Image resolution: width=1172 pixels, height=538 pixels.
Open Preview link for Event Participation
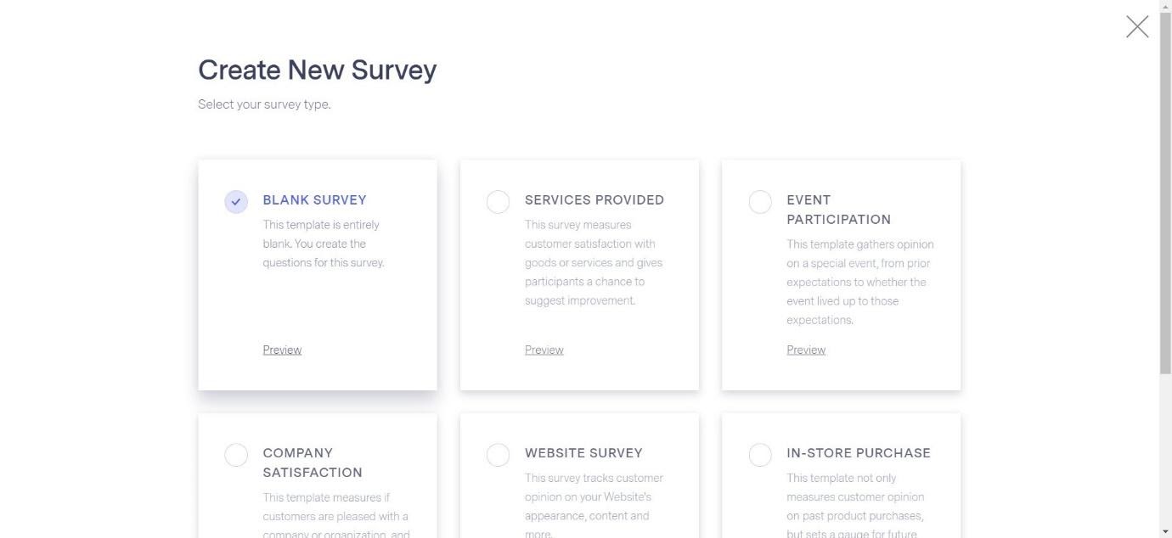806,350
